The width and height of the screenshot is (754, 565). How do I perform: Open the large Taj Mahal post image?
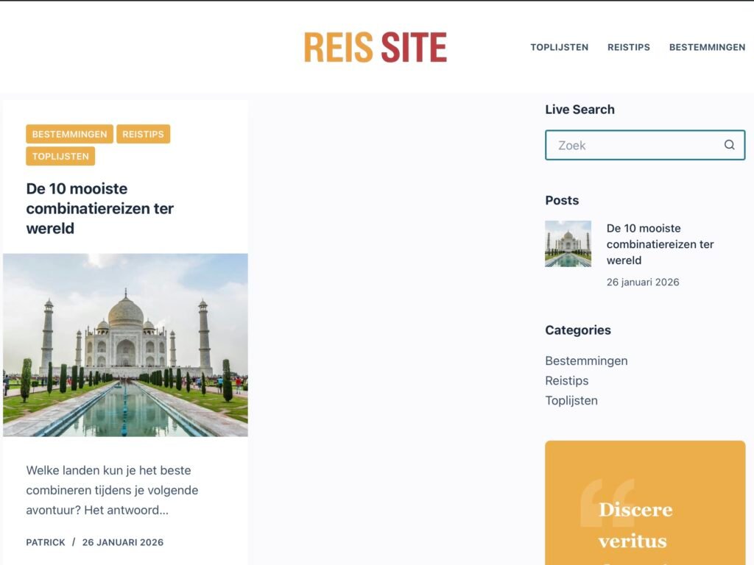(125, 345)
